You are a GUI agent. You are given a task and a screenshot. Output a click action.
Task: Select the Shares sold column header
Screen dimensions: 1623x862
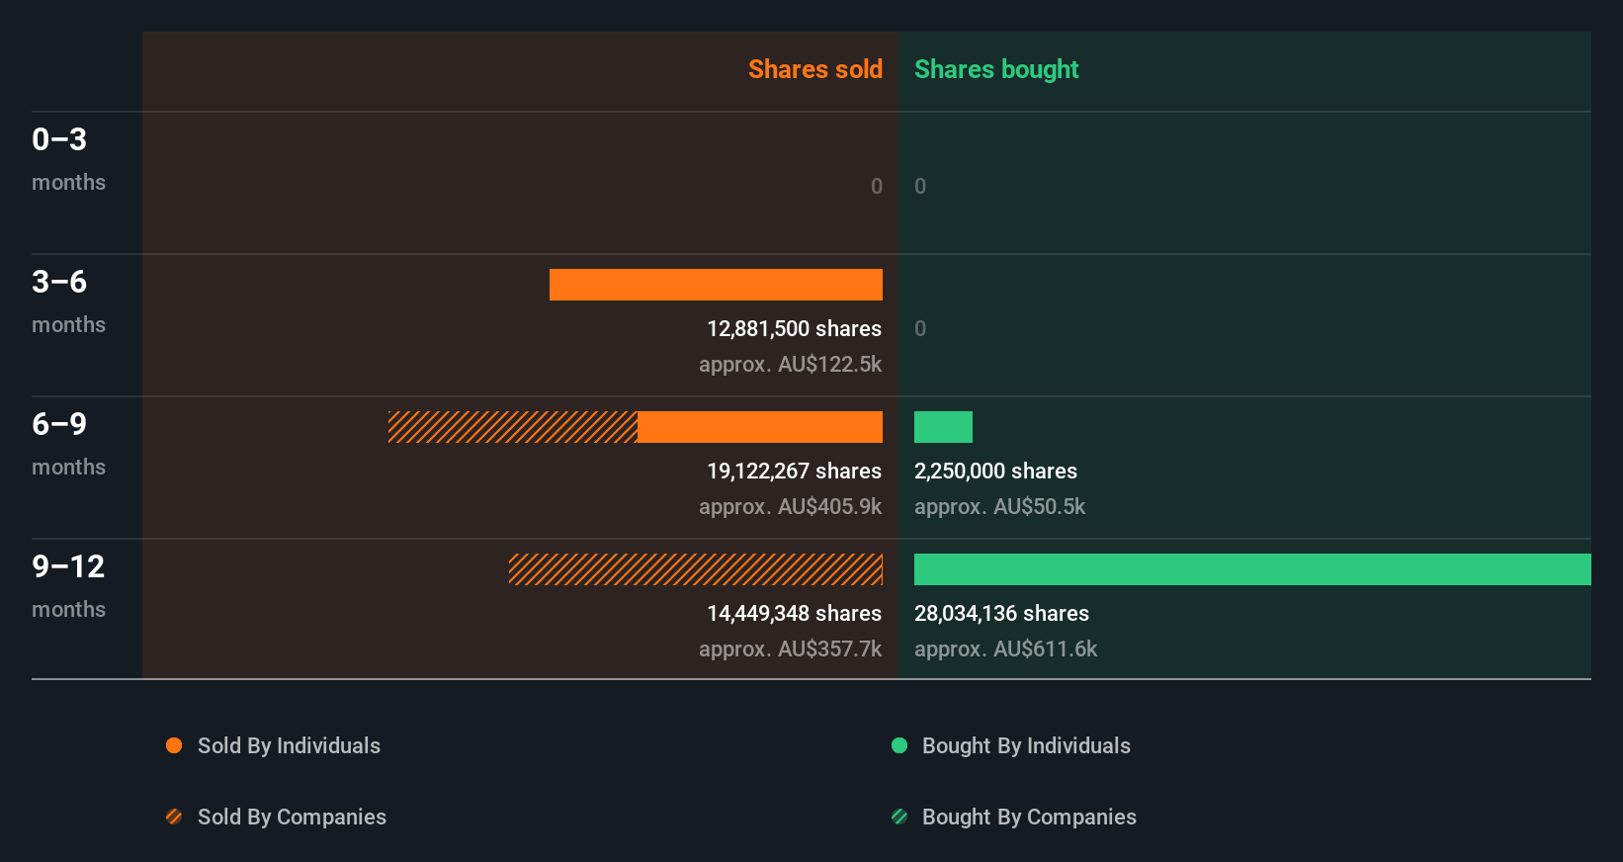tap(814, 69)
